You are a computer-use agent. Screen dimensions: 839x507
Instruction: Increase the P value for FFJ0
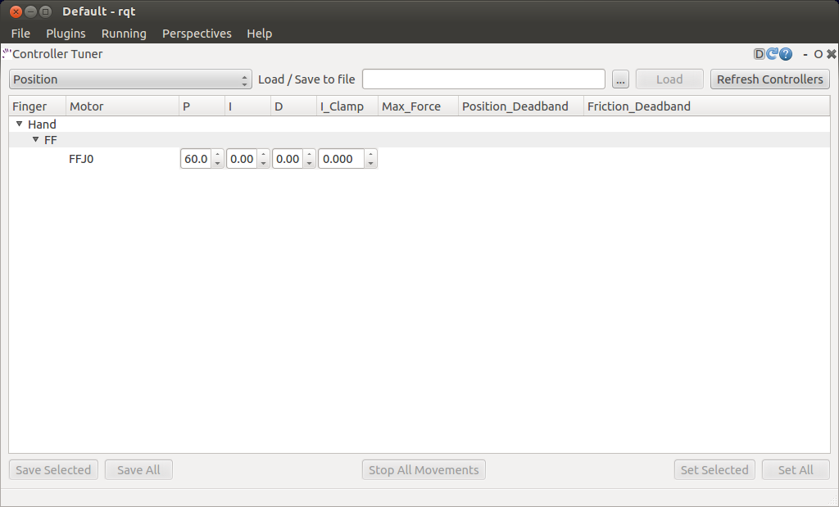(x=217, y=155)
